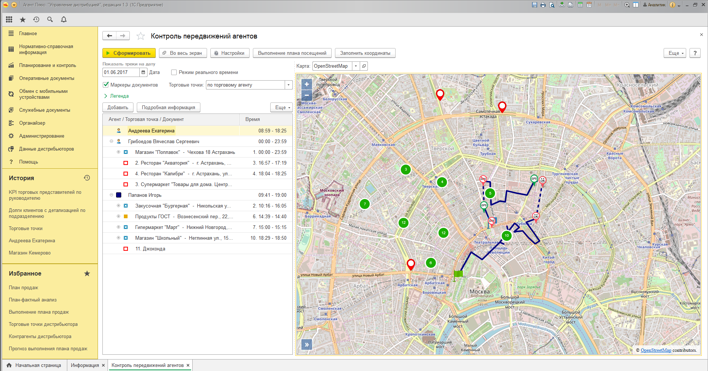The image size is (708, 371).
Task: Open Планирование и контроль menu section
Action: point(47,65)
